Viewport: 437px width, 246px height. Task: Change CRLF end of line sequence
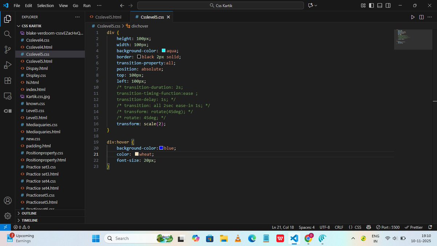pos(339,227)
